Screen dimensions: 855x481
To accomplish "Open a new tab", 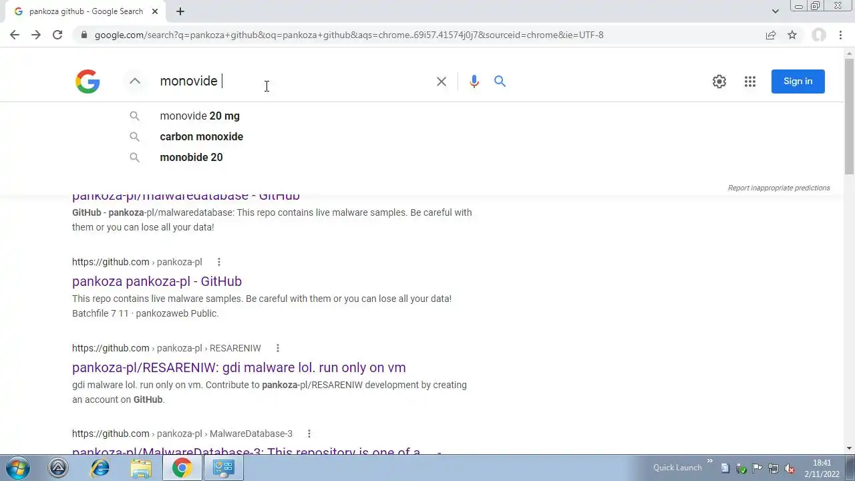I will [180, 11].
